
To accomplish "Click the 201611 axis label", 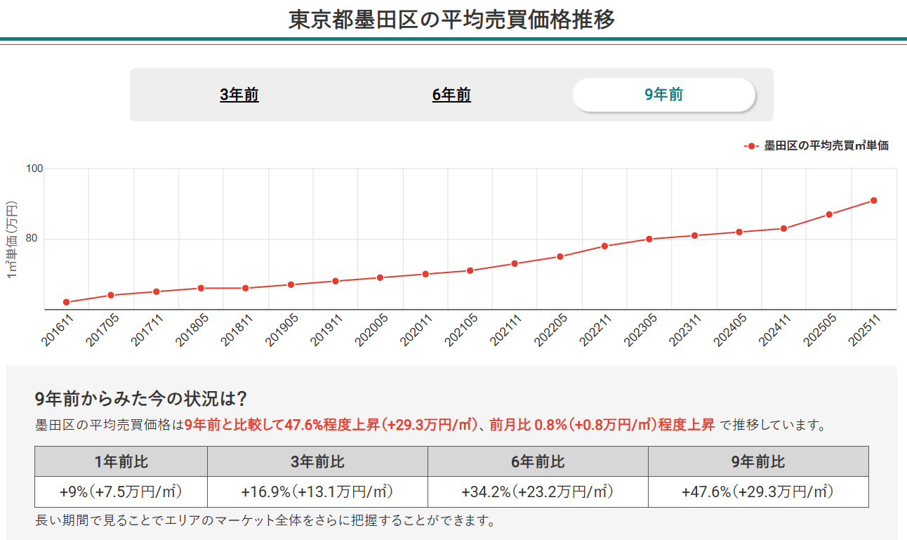I will (56, 327).
